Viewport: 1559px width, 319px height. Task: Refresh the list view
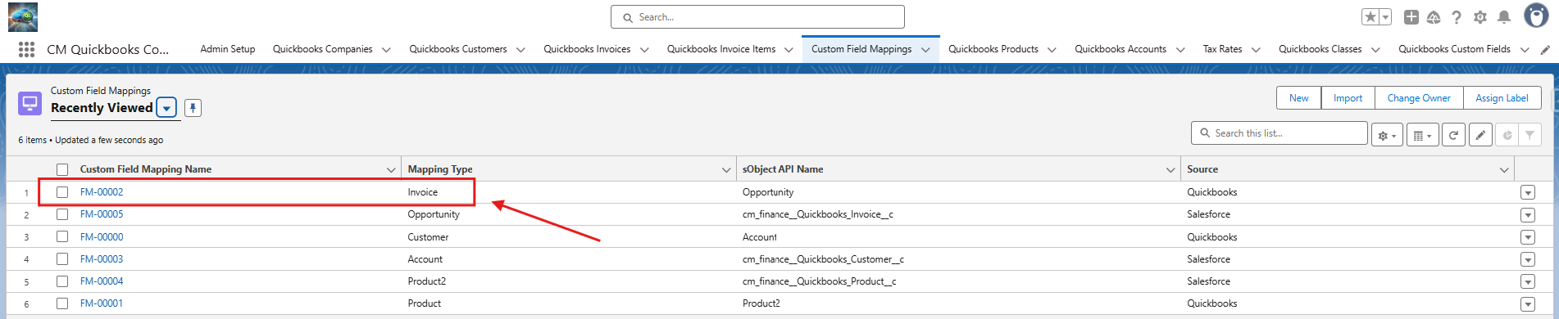tap(1453, 136)
